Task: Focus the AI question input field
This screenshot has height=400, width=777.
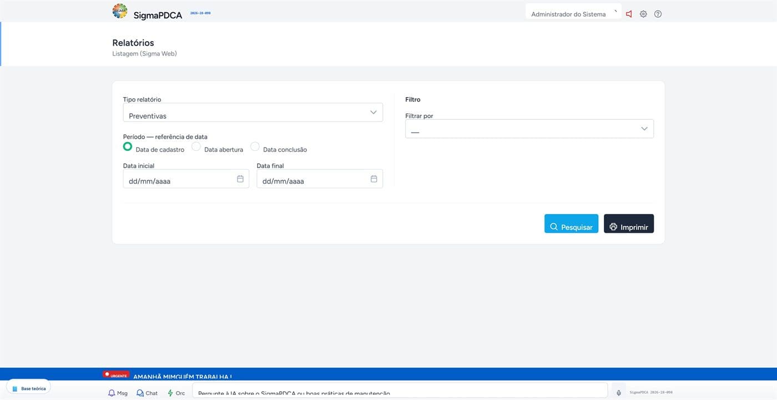Action: 400,391
